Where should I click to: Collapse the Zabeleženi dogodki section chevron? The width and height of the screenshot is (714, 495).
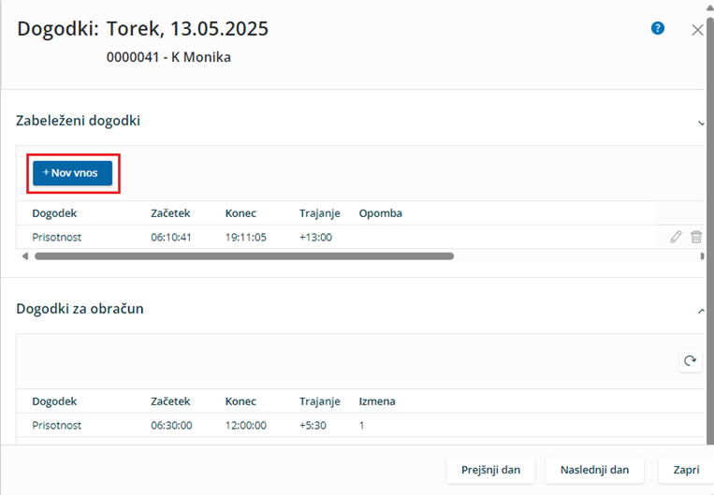coord(701,123)
